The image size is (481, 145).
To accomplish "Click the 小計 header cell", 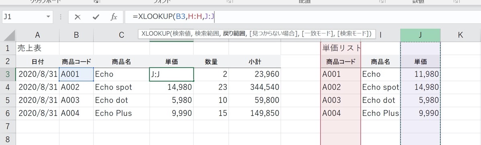I will 255,62.
